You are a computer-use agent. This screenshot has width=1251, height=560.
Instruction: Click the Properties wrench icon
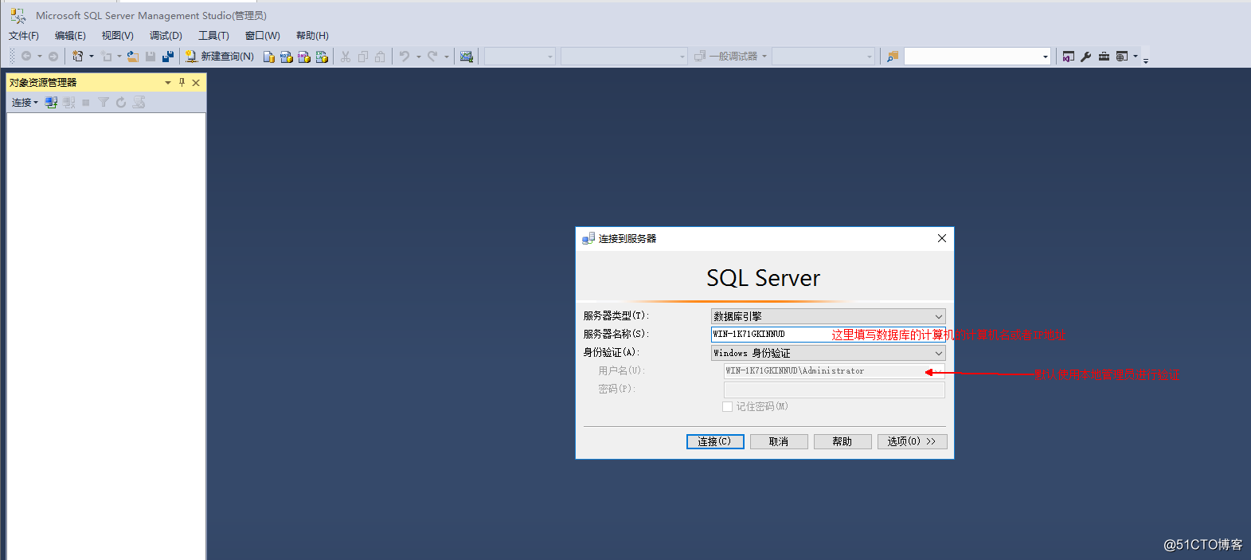pos(1086,57)
